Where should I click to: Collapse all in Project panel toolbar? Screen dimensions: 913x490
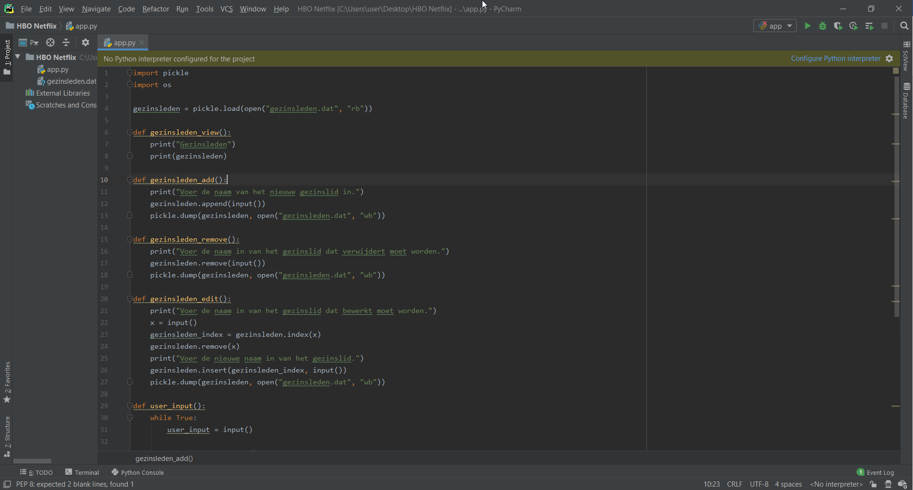tap(66, 43)
